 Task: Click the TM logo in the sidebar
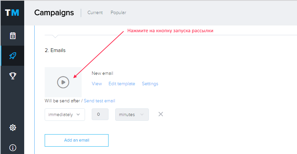(12, 13)
